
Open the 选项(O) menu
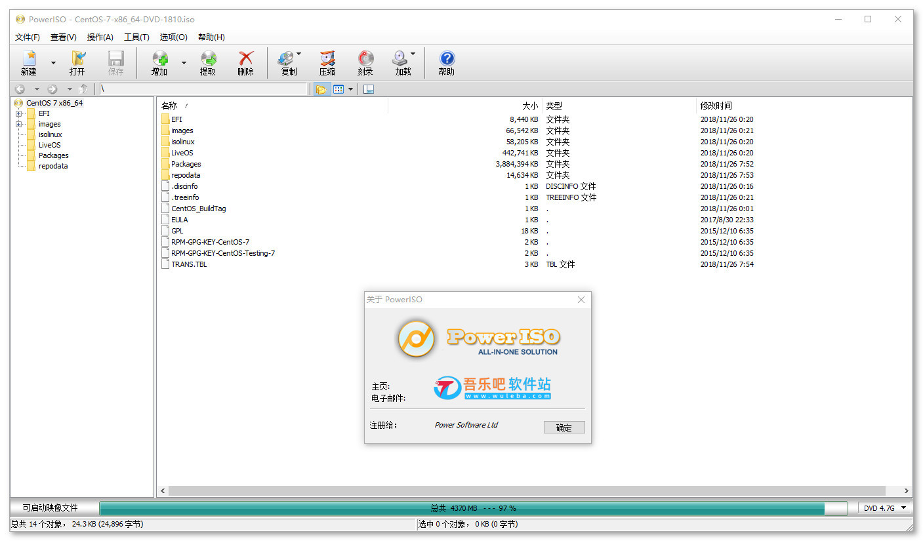coord(174,37)
